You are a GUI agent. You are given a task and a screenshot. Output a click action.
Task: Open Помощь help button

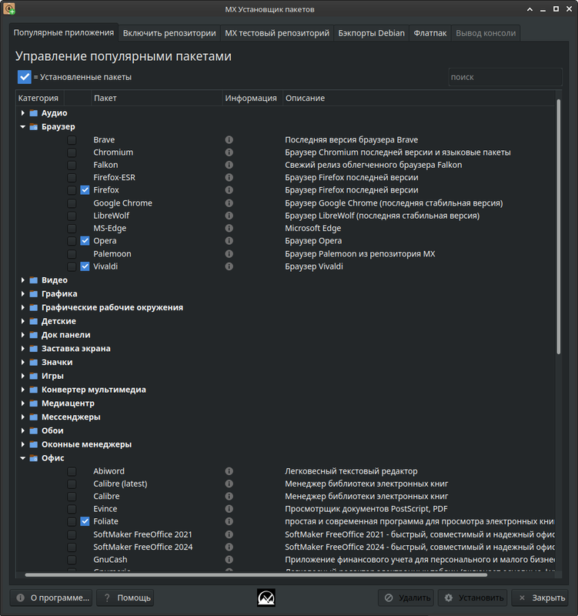click(x=125, y=598)
